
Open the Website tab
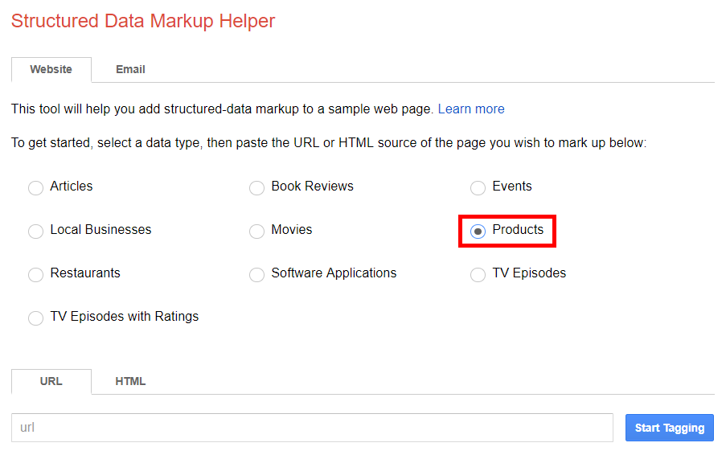coord(51,69)
